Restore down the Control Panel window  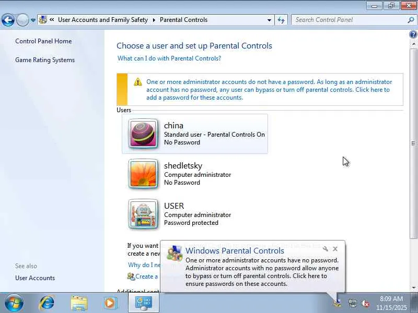coord(391,5)
